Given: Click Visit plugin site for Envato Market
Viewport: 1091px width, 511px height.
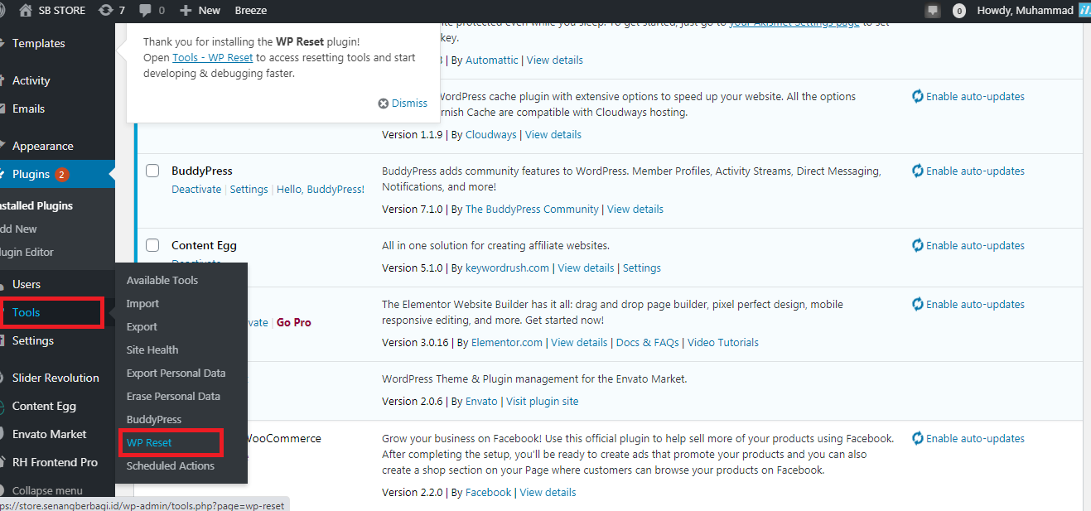Looking at the screenshot, I should pos(543,401).
